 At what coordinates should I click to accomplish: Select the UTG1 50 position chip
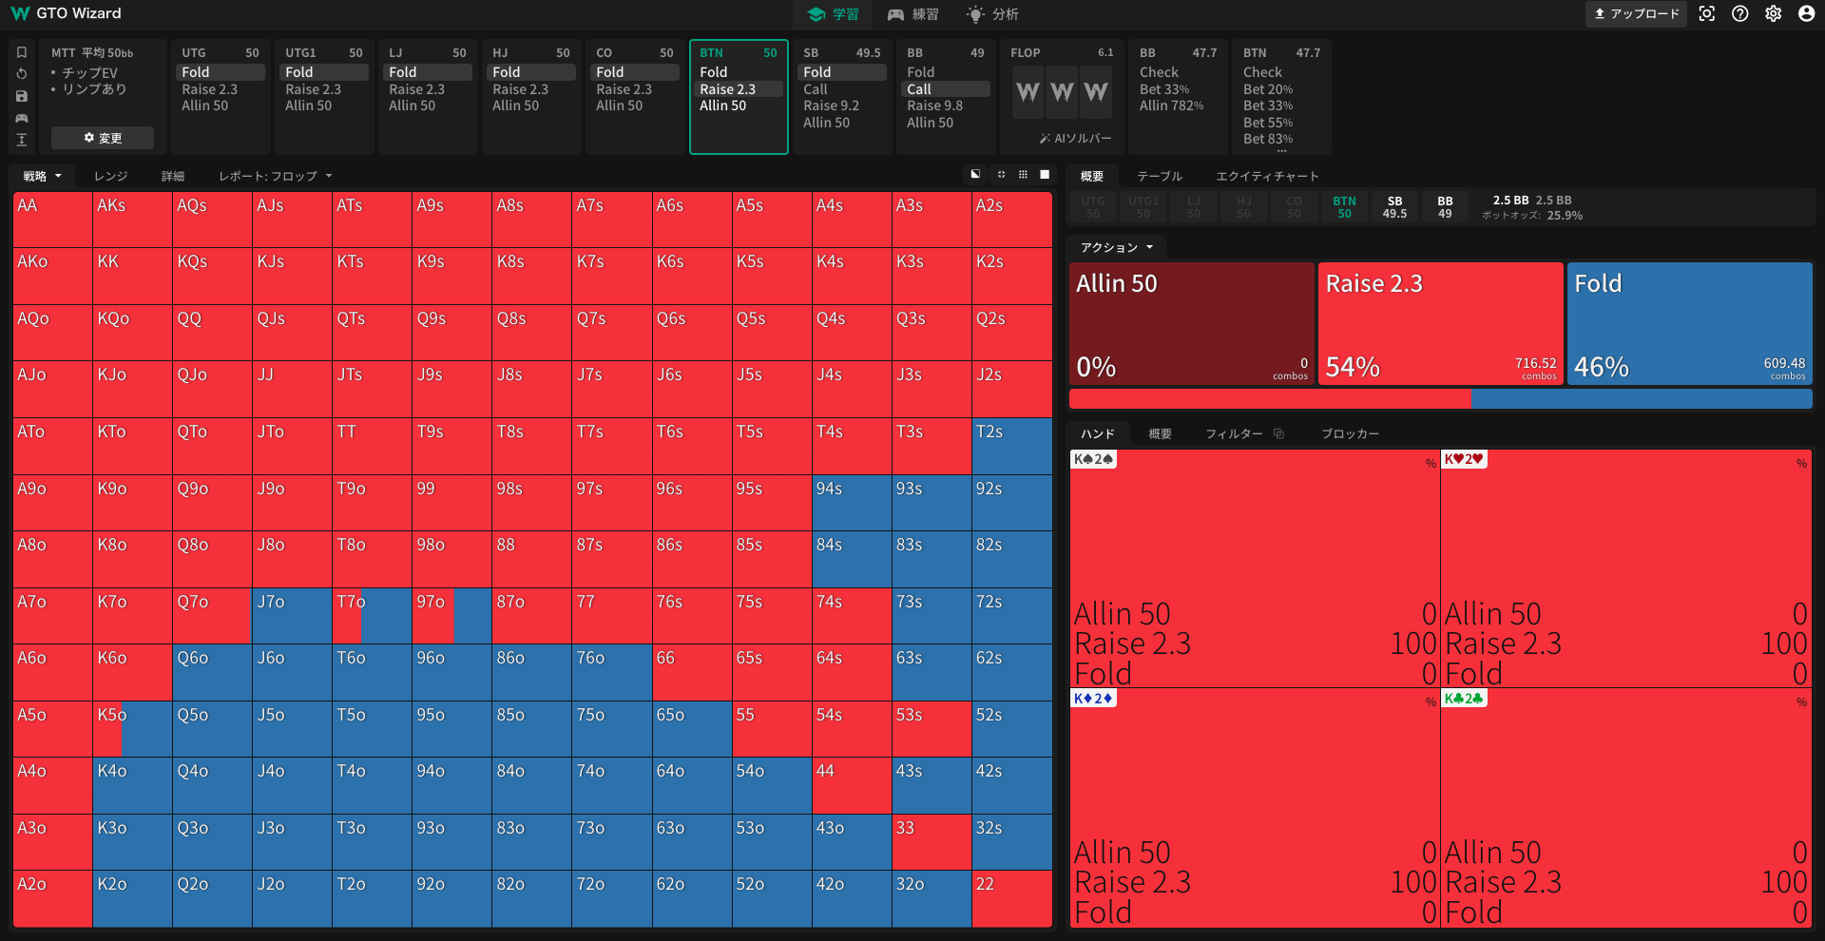pos(1143,207)
